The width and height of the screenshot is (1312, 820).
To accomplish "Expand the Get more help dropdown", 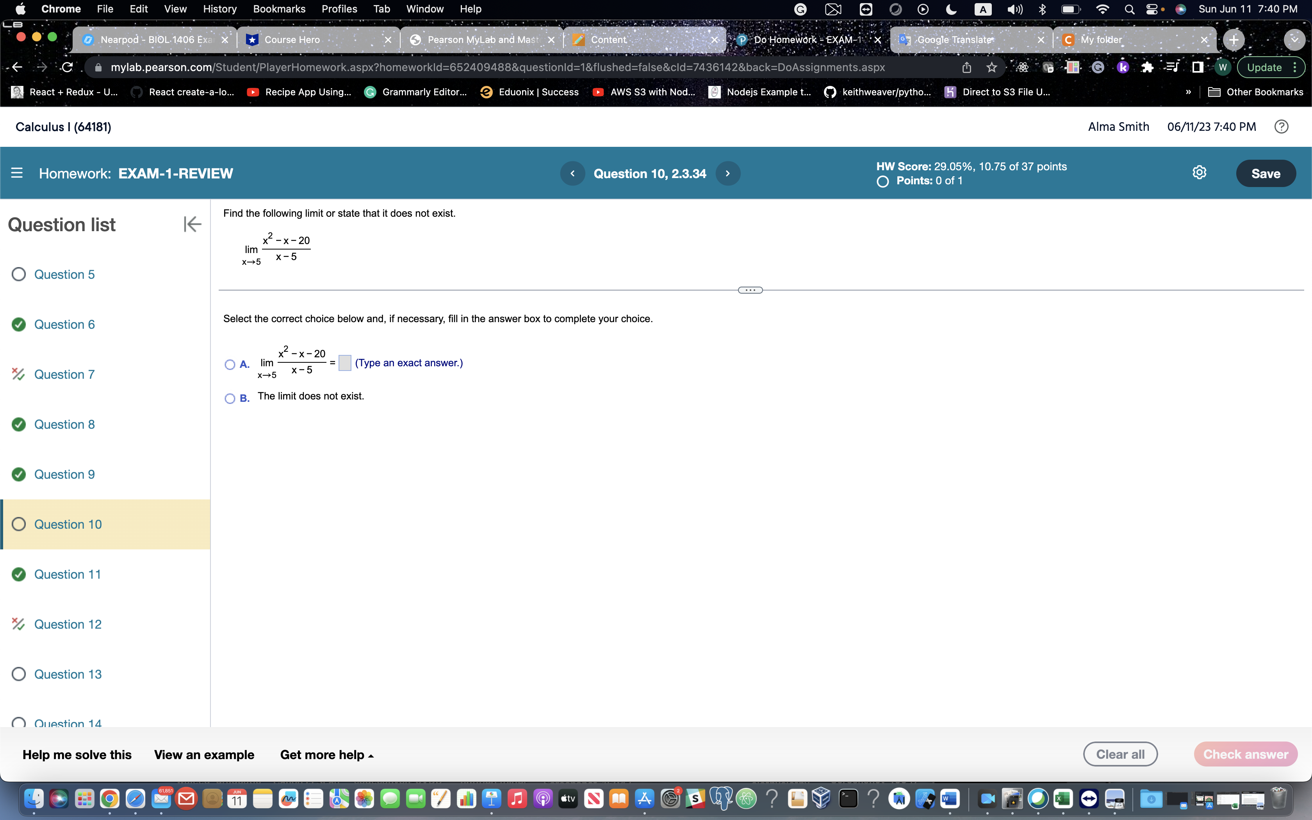I will pos(326,754).
